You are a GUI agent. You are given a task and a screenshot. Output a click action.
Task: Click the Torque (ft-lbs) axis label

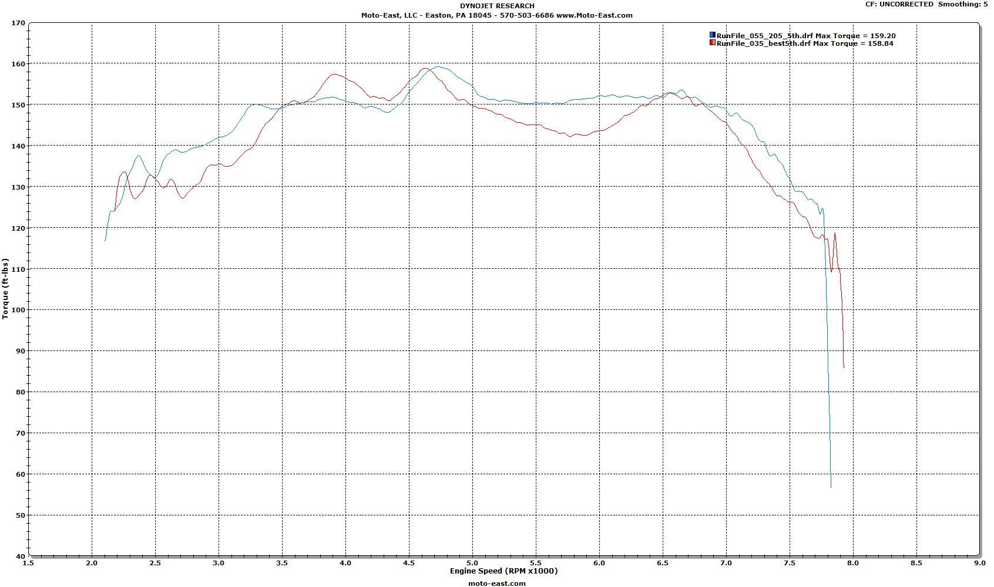pos(6,289)
